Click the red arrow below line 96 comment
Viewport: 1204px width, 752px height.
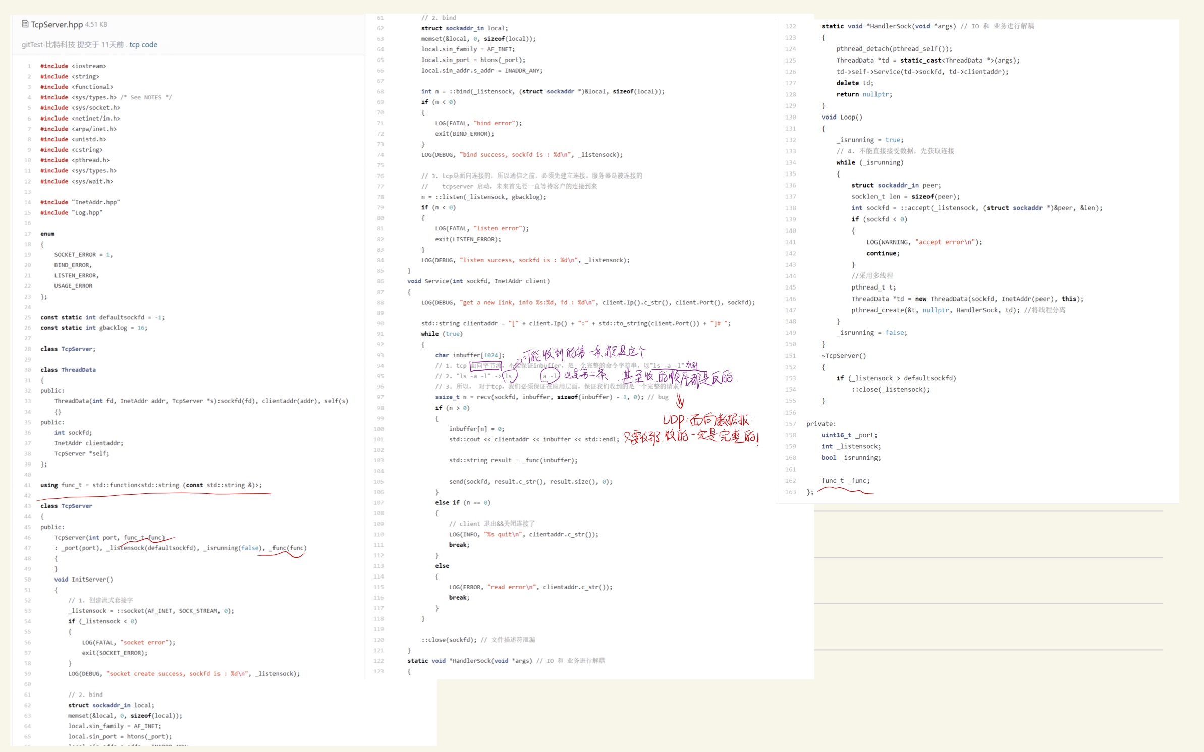[x=680, y=401]
